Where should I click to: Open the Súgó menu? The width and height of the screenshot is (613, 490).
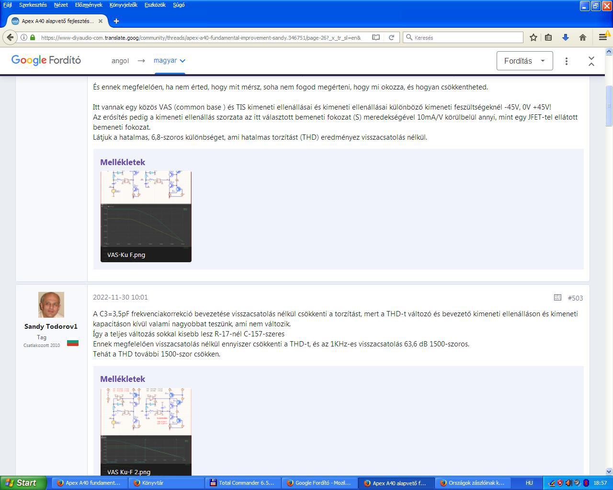[x=179, y=5]
